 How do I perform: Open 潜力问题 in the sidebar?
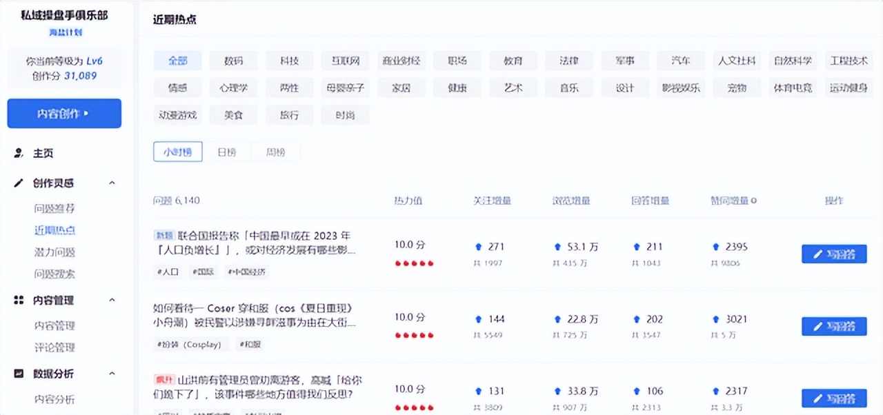54,252
